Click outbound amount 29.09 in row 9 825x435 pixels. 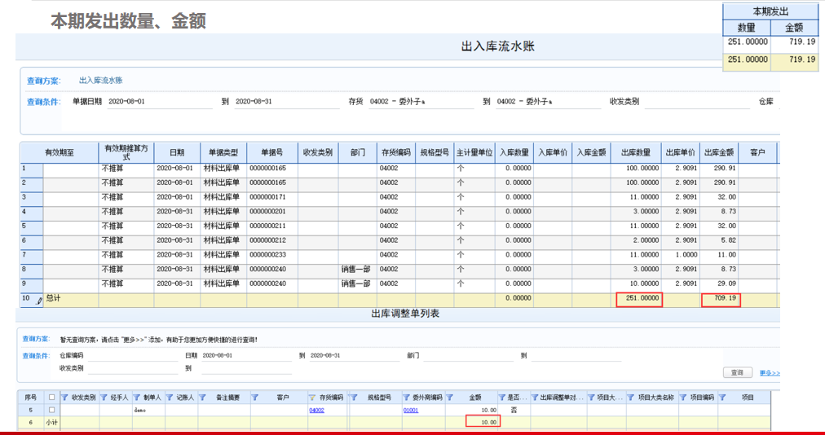click(x=727, y=283)
